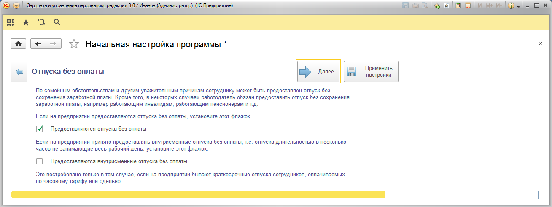Click text starting 'По семейным обстоятельствам'
The image size is (552, 207).
193,97
